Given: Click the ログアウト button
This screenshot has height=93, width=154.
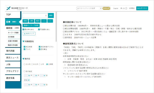Looking at the screenshot, I should pos(142,8).
